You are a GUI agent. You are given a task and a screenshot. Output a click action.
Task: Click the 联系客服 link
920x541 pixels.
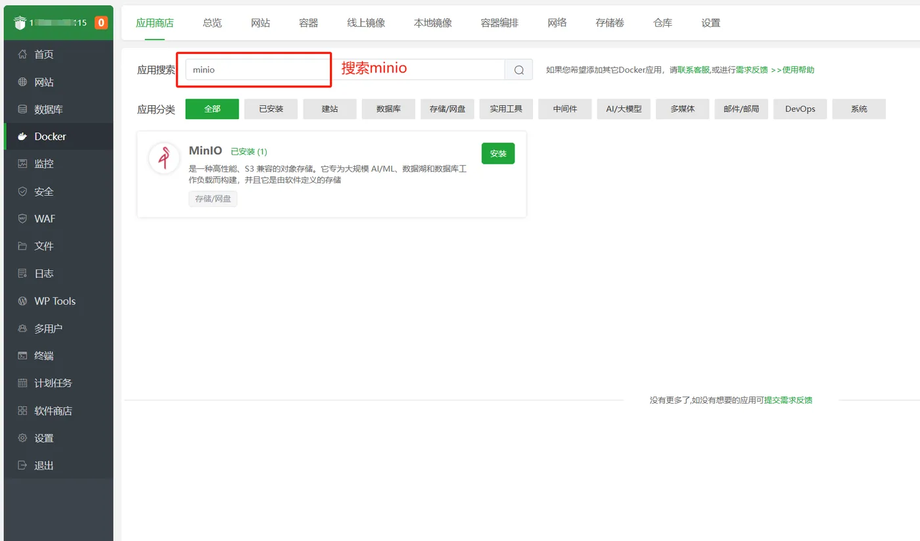(x=693, y=70)
